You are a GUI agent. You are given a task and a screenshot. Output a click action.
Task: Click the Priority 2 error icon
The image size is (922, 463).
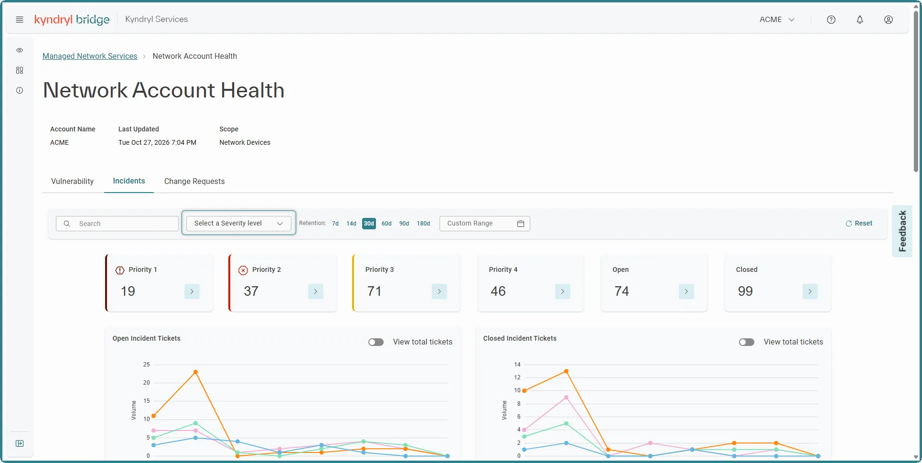243,270
